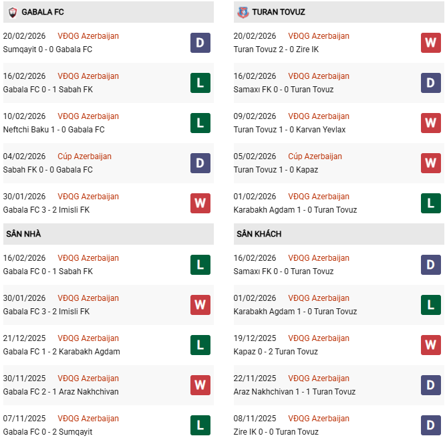
Task: Select the W result badge for Kapaz 0-2 Turan Tovuz
Action: (430, 345)
